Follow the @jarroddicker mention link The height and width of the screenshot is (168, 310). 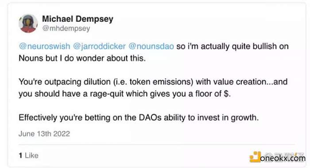coord(100,46)
